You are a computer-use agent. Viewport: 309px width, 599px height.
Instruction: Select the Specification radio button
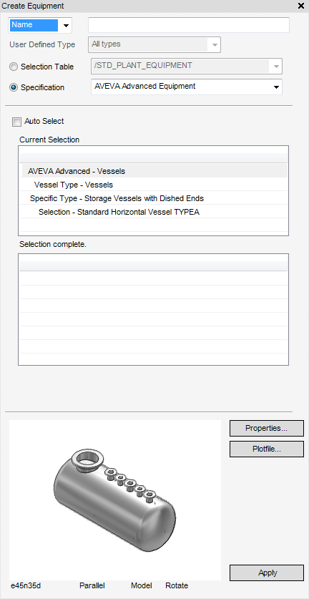click(x=14, y=87)
